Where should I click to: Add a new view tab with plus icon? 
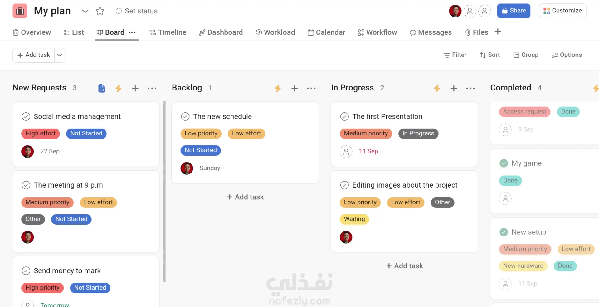pyautogui.click(x=498, y=32)
